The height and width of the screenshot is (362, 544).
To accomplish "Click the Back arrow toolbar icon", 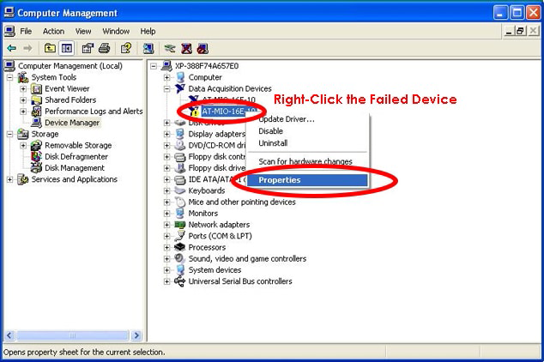I will click(x=11, y=48).
